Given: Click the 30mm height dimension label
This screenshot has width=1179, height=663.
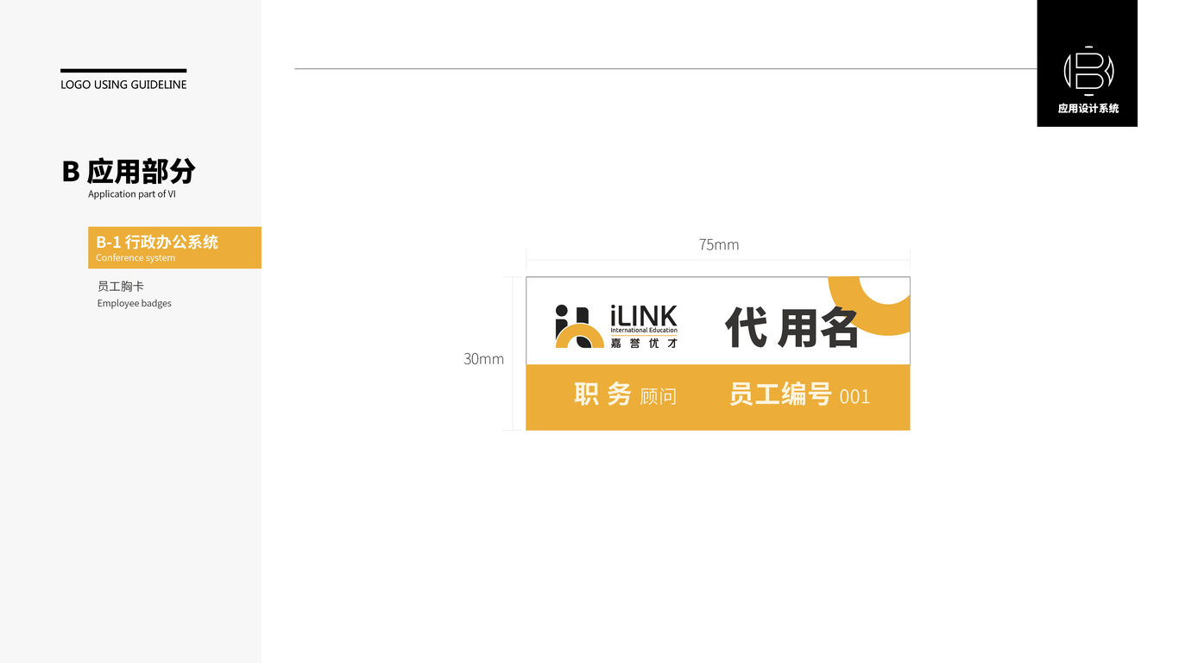Looking at the screenshot, I should click(483, 358).
